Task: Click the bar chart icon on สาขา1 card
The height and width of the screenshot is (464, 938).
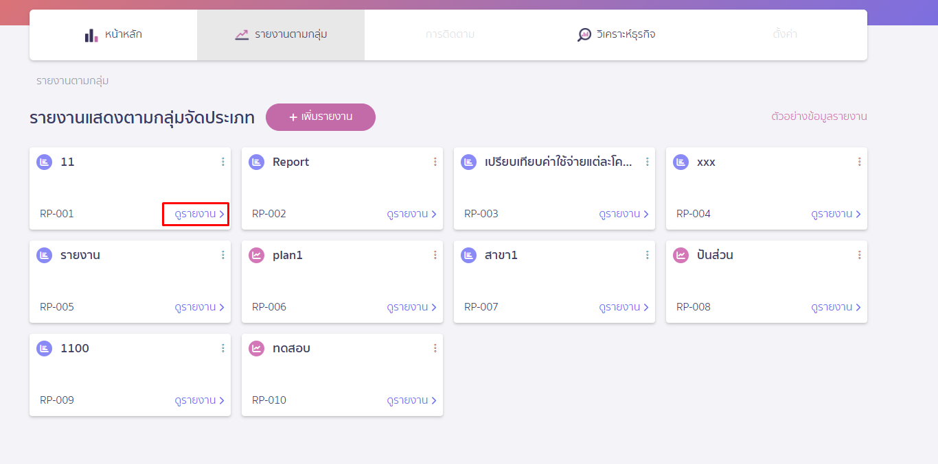Action: (x=468, y=256)
